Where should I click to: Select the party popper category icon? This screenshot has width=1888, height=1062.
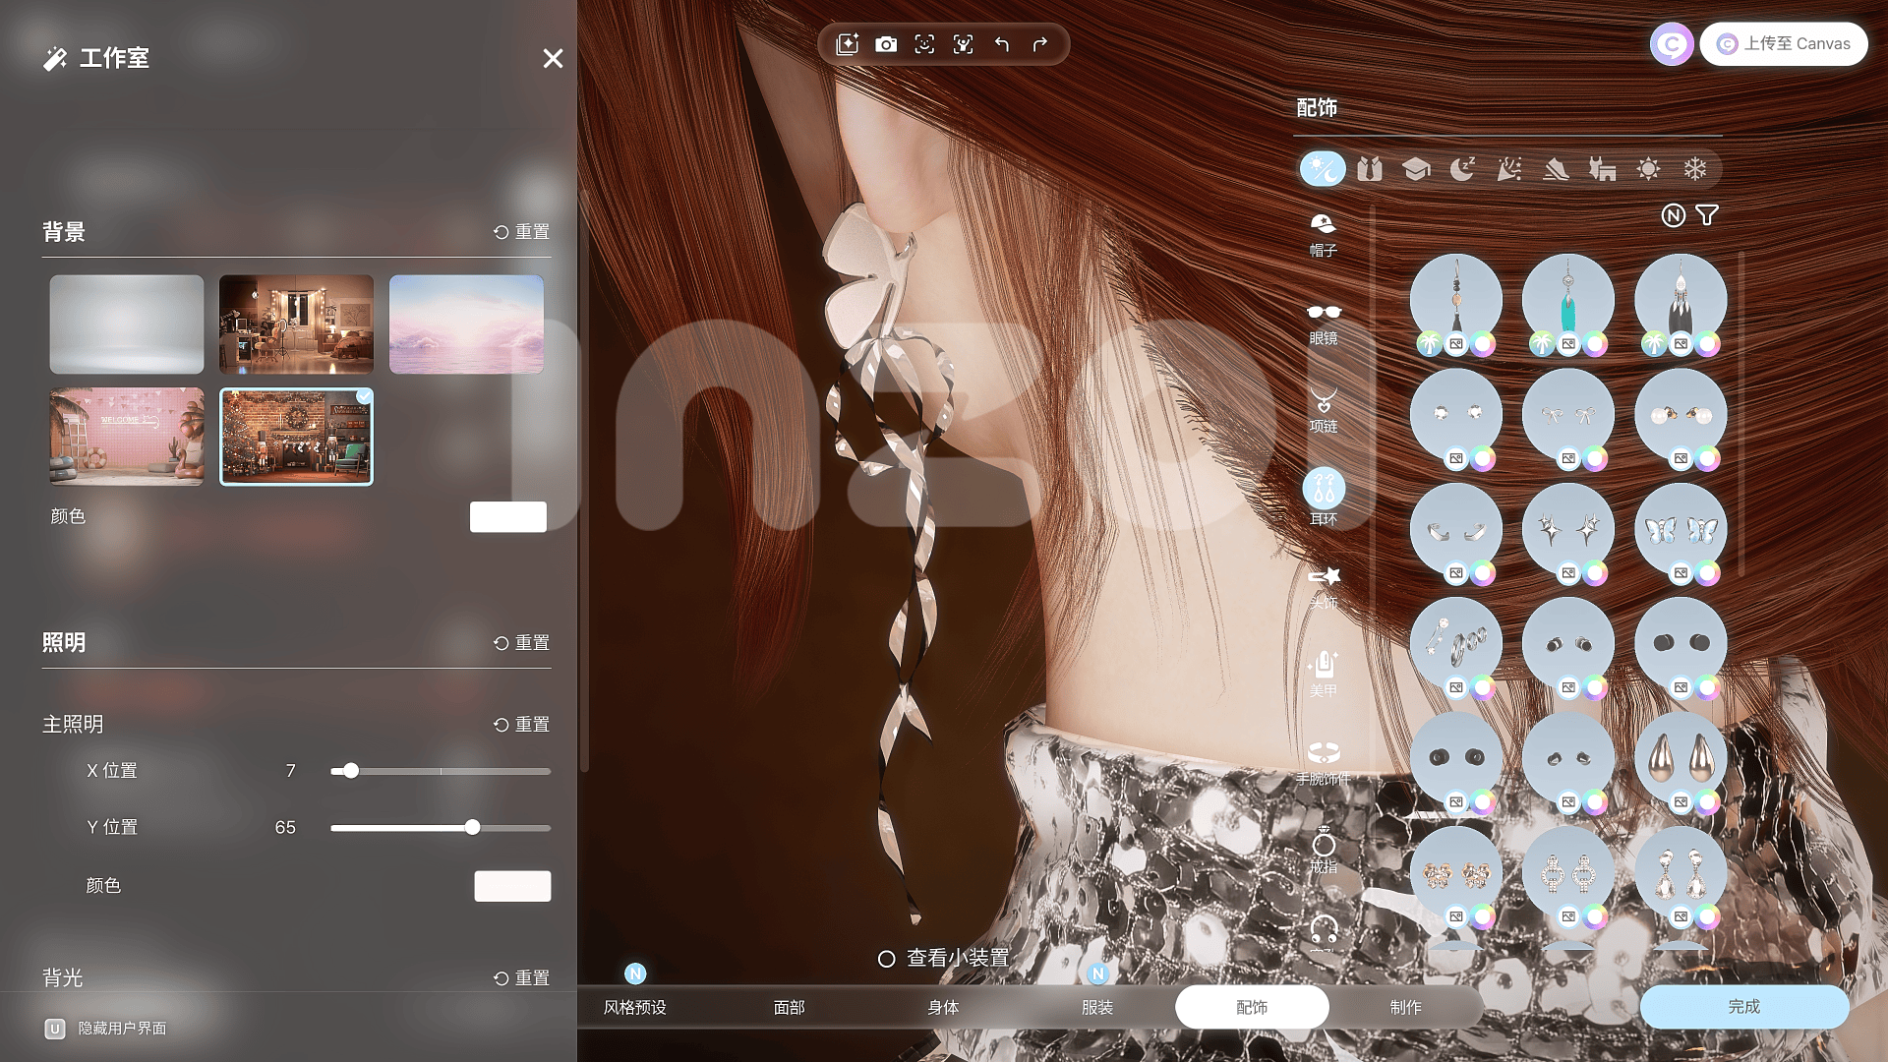pos(1509,169)
